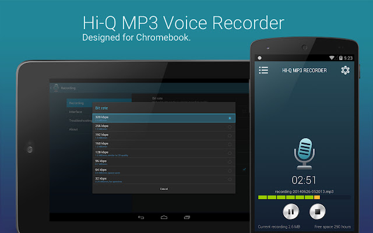Click the 'Bit rate' dialog title
This screenshot has width=373, height=233.
tap(101, 108)
